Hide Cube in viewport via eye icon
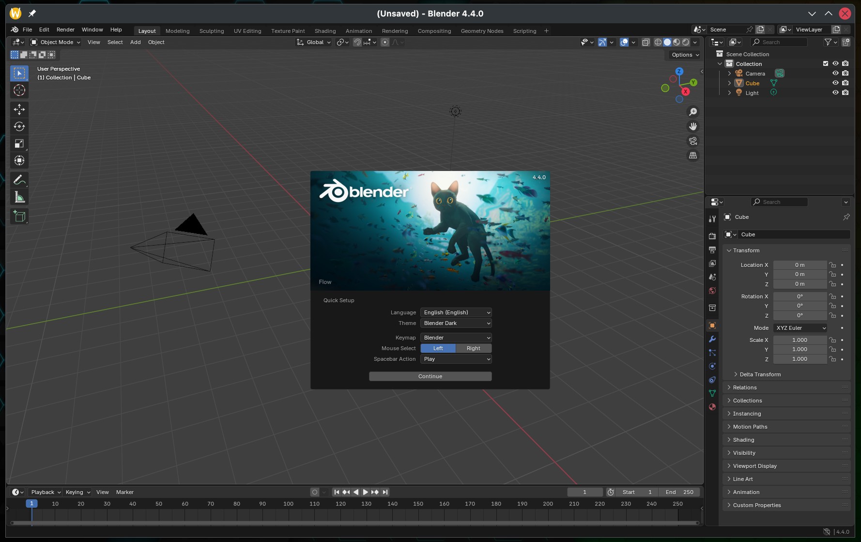This screenshot has height=542, width=861. pyautogui.click(x=835, y=83)
